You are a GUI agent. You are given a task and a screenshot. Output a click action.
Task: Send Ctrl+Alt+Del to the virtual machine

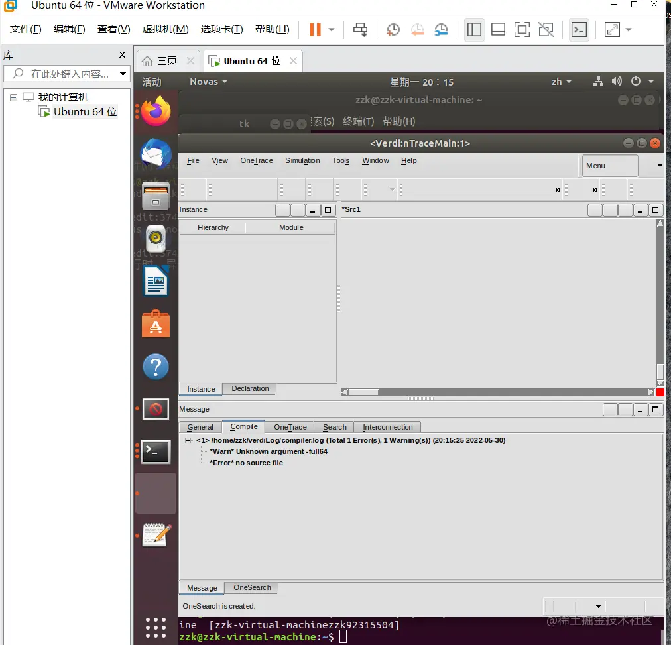tap(360, 30)
